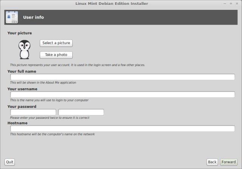This screenshot has height=169, width=242.
Task: Click the Your full name label
Action: coord(22,71)
